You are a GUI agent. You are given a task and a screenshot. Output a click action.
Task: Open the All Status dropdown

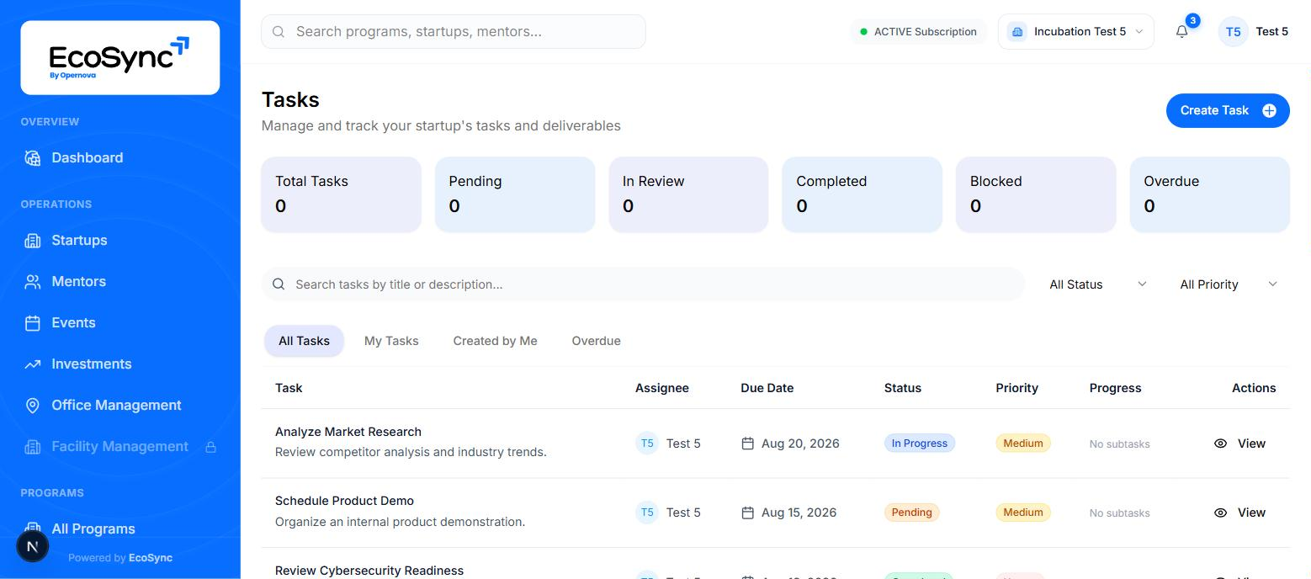coord(1097,284)
